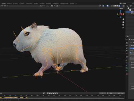Toggle viewport gizmos display
Image resolution: width=134 pixels, height=101 pixels.
click(103, 6)
